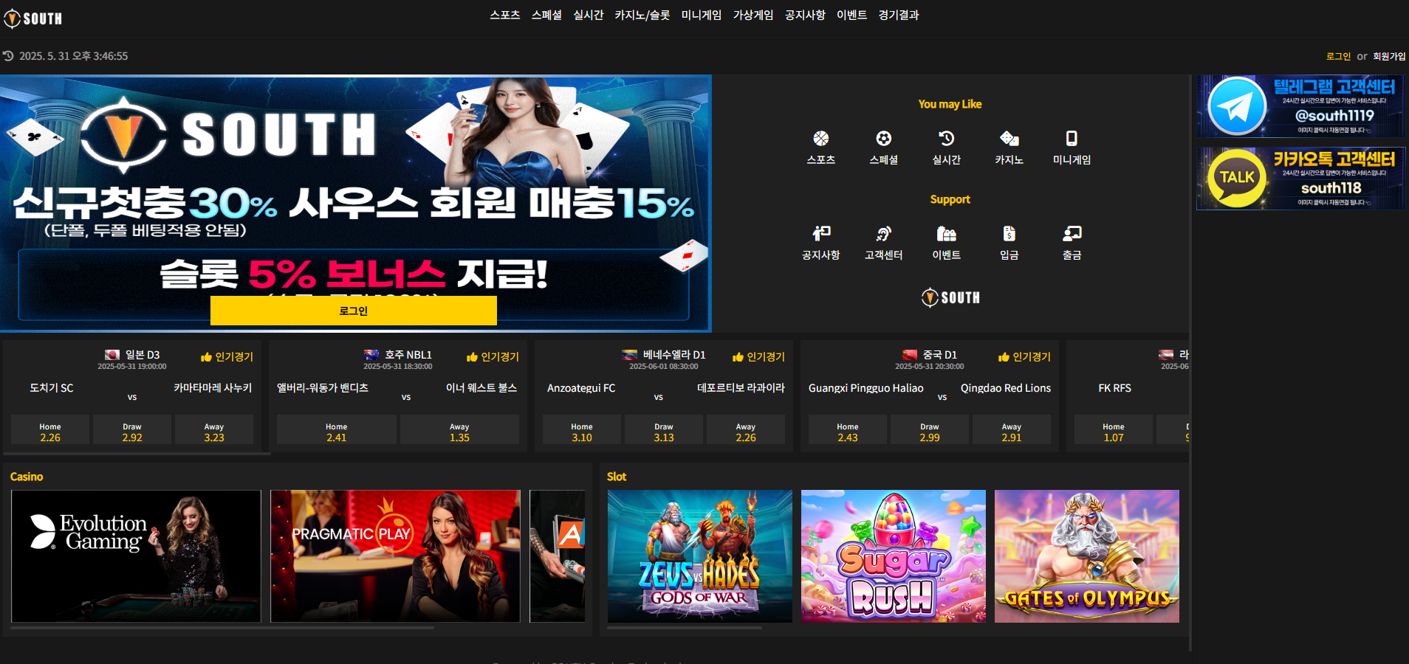The image size is (1409, 664).
Task: Open 경기결과 in the top menu
Action: (x=899, y=15)
